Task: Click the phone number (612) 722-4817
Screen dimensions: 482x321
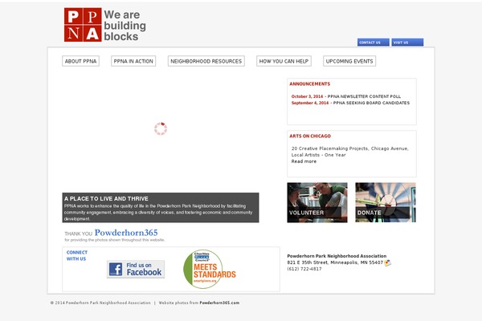Action: coord(304,269)
